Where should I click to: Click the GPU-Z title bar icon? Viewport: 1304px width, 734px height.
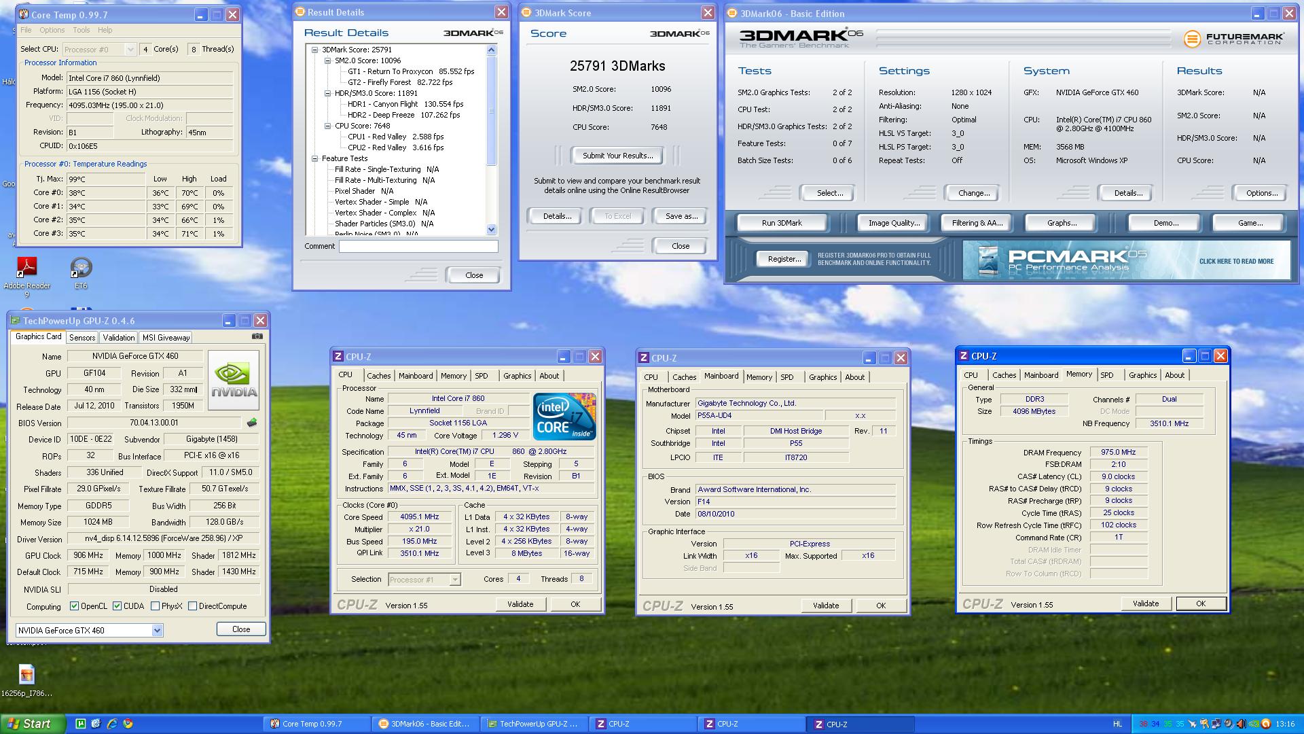pyautogui.click(x=15, y=320)
